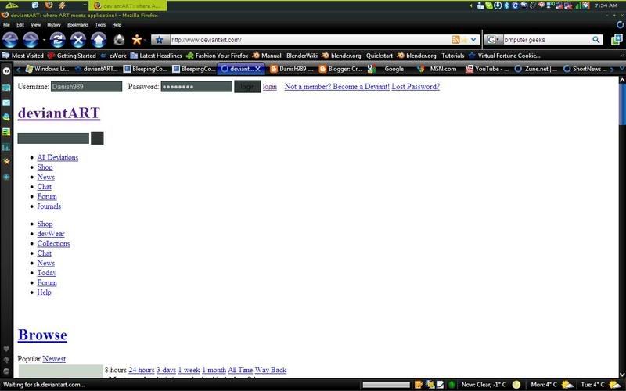Viewport: 626px width, 391px height.
Task: Click the orange person figure toolbar icon
Action: click(137, 40)
